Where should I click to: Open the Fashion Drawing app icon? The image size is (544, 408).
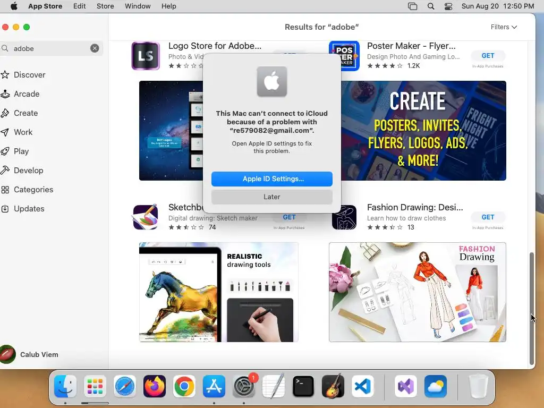click(x=344, y=217)
